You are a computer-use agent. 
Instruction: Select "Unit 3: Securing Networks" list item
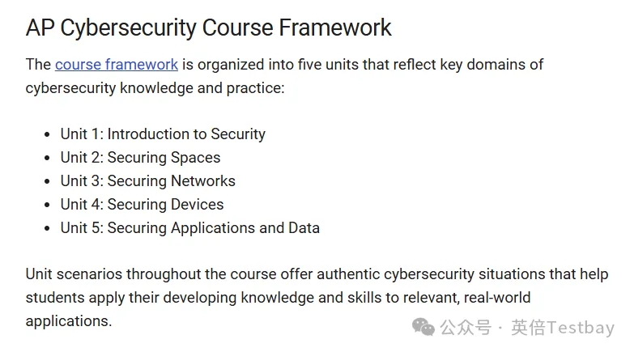click(147, 181)
